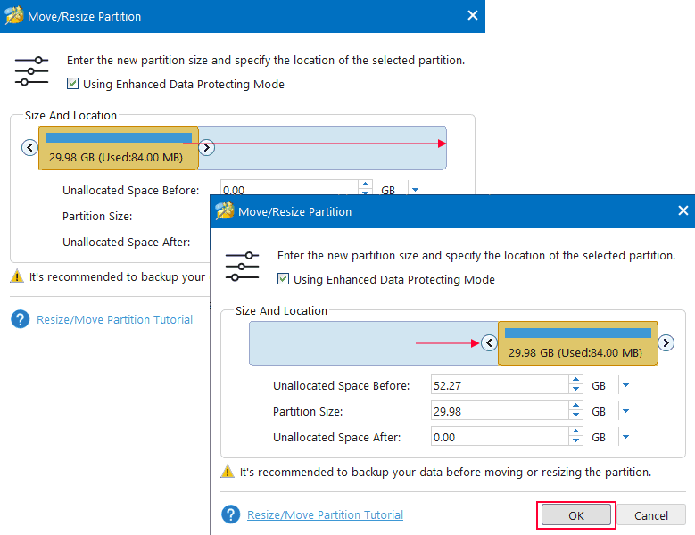The height and width of the screenshot is (535, 695).
Task: Open unit dropdown for Unallocated Space After
Action: (x=625, y=437)
